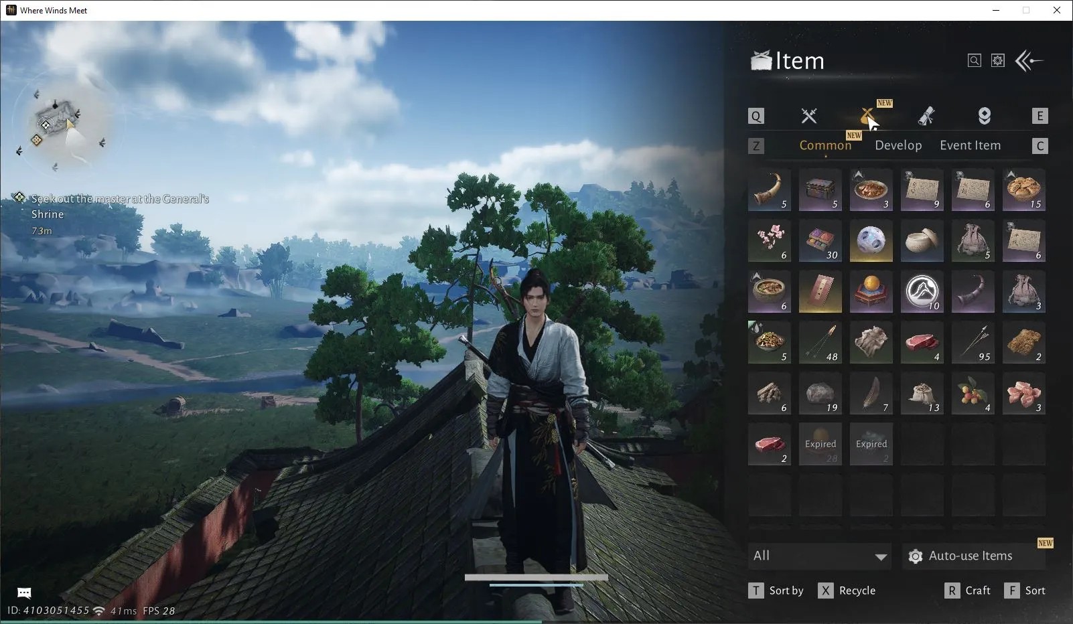Screen dimensions: 1073x624
Task: Click the FPS 28 counter
Action: click(159, 611)
